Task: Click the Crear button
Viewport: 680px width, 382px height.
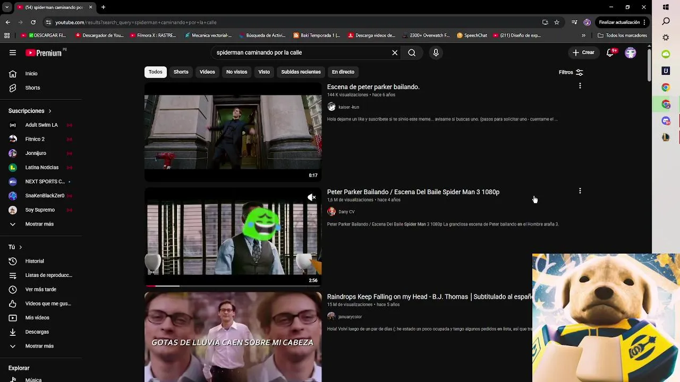Action: (x=583, y=53)
